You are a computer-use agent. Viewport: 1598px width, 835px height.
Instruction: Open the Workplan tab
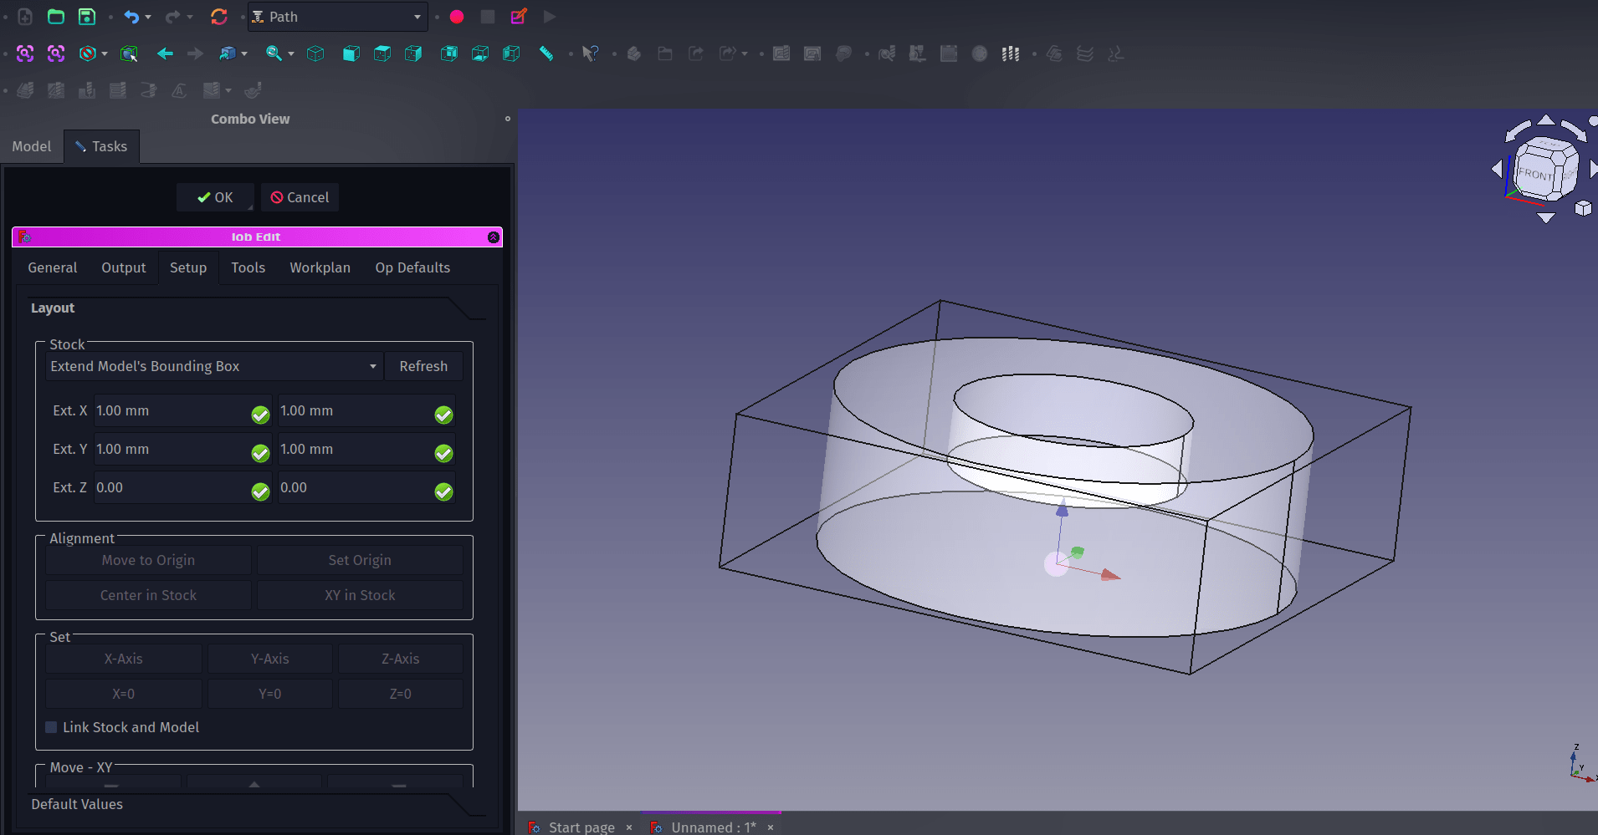point(320,267)
